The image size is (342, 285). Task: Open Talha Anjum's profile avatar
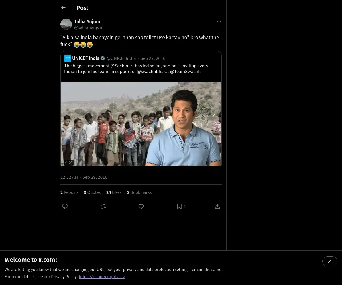(66, 24)
